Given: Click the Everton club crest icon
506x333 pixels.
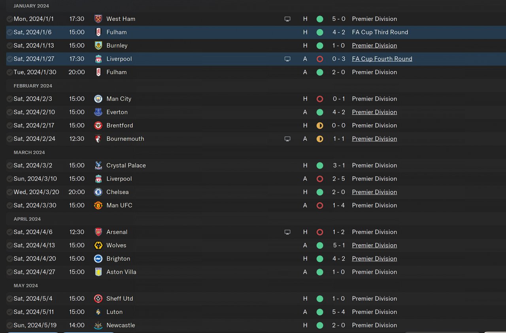Looking at the screenshot, I should [98, 112].
